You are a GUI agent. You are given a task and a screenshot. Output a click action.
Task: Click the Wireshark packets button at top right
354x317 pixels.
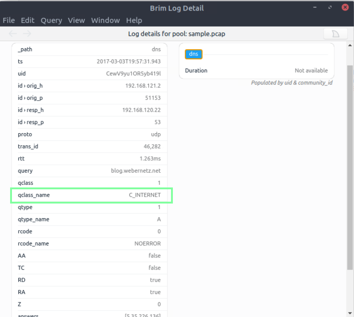(x=335, y=34)
